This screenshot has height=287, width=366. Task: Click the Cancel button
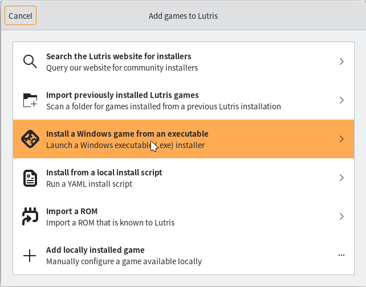pyautogui.click(x=21, y=15)
